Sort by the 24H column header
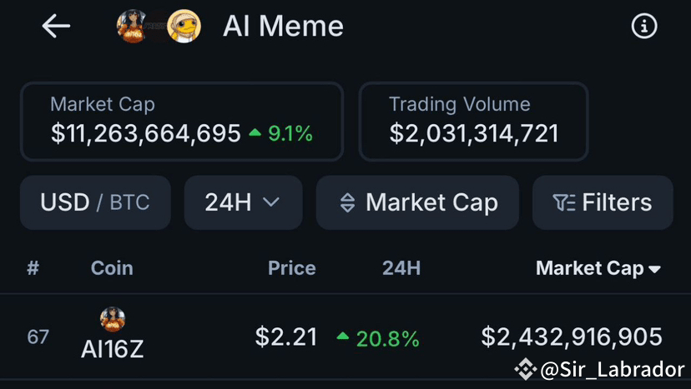Image resolution: width=691 pixels, height=389 pixels. [x=401, y=268]
